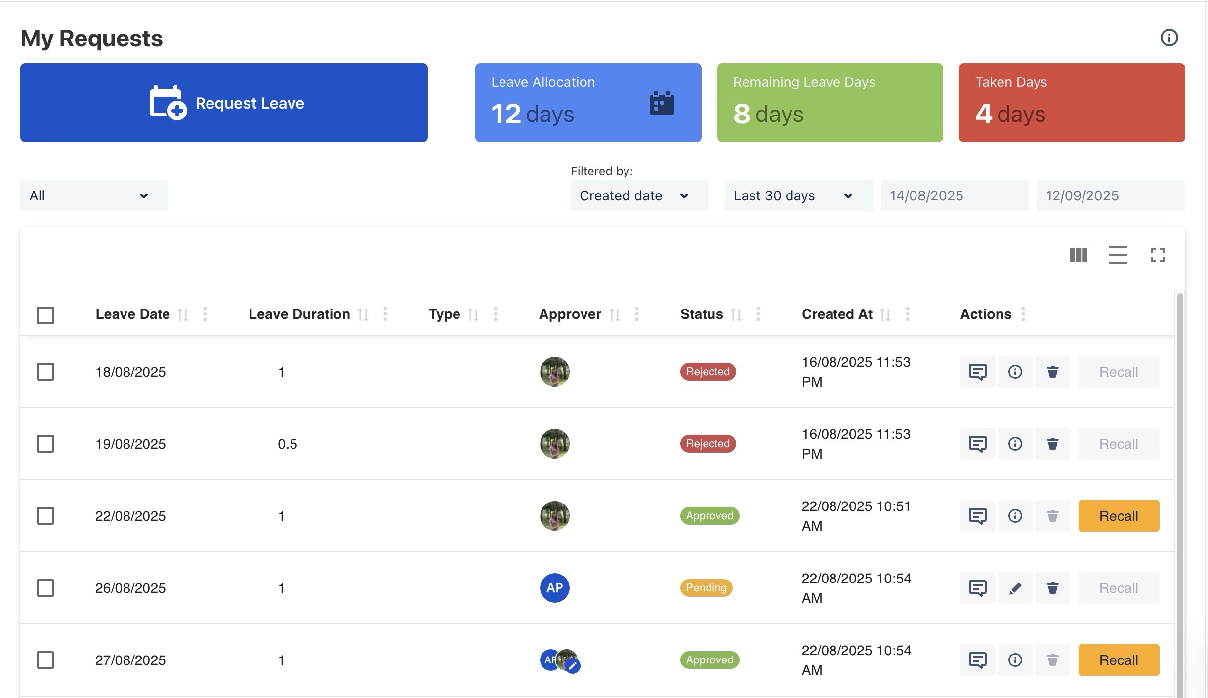Screen dimensions: 1208x698
Task: Check the 27/08/2025 row checkbox
Action: click(45, 660)
